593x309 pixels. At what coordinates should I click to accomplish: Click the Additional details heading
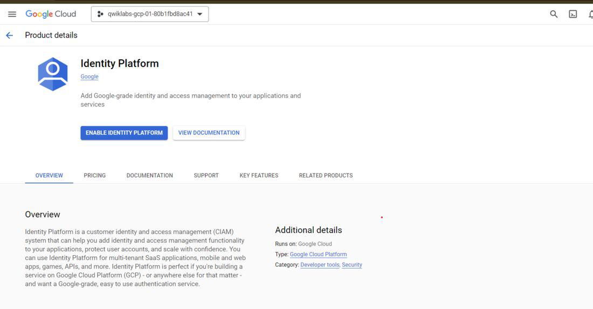(308, 230)
